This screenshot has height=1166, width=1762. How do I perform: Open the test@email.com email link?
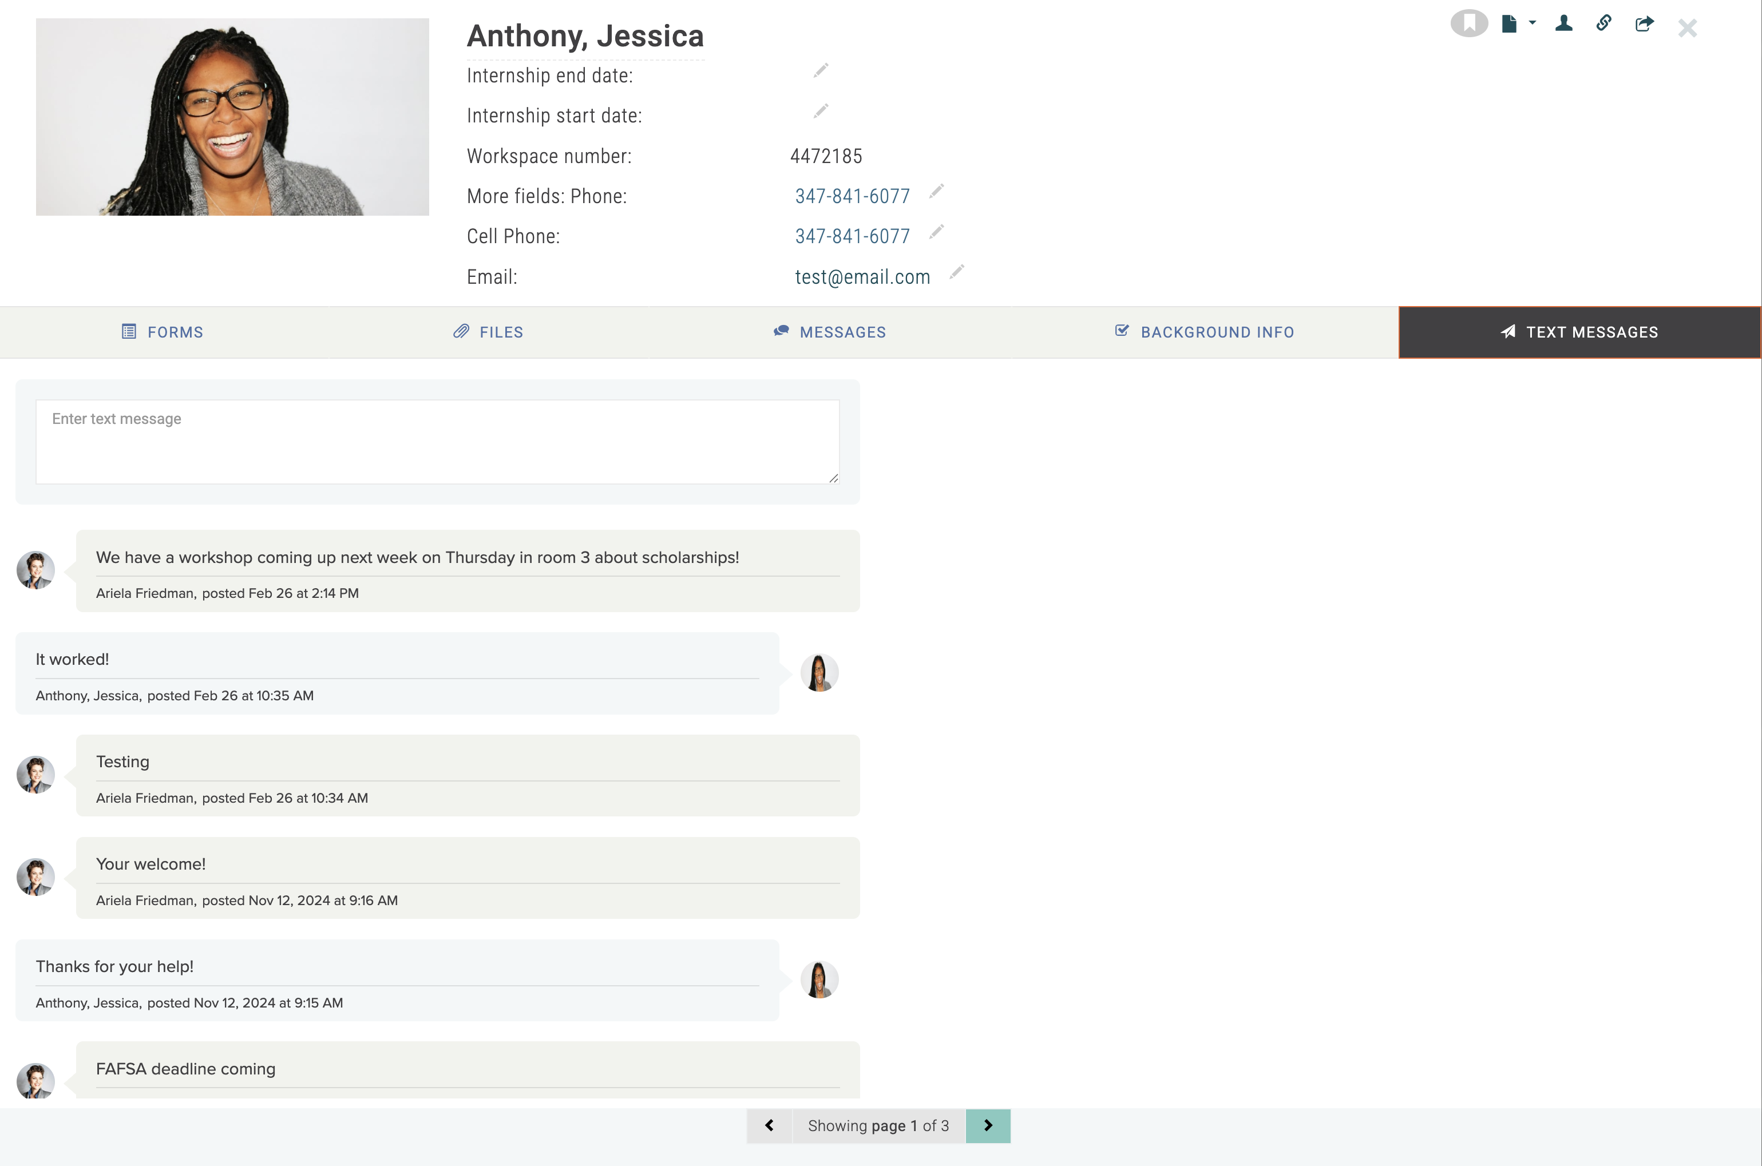coord(862,277)
